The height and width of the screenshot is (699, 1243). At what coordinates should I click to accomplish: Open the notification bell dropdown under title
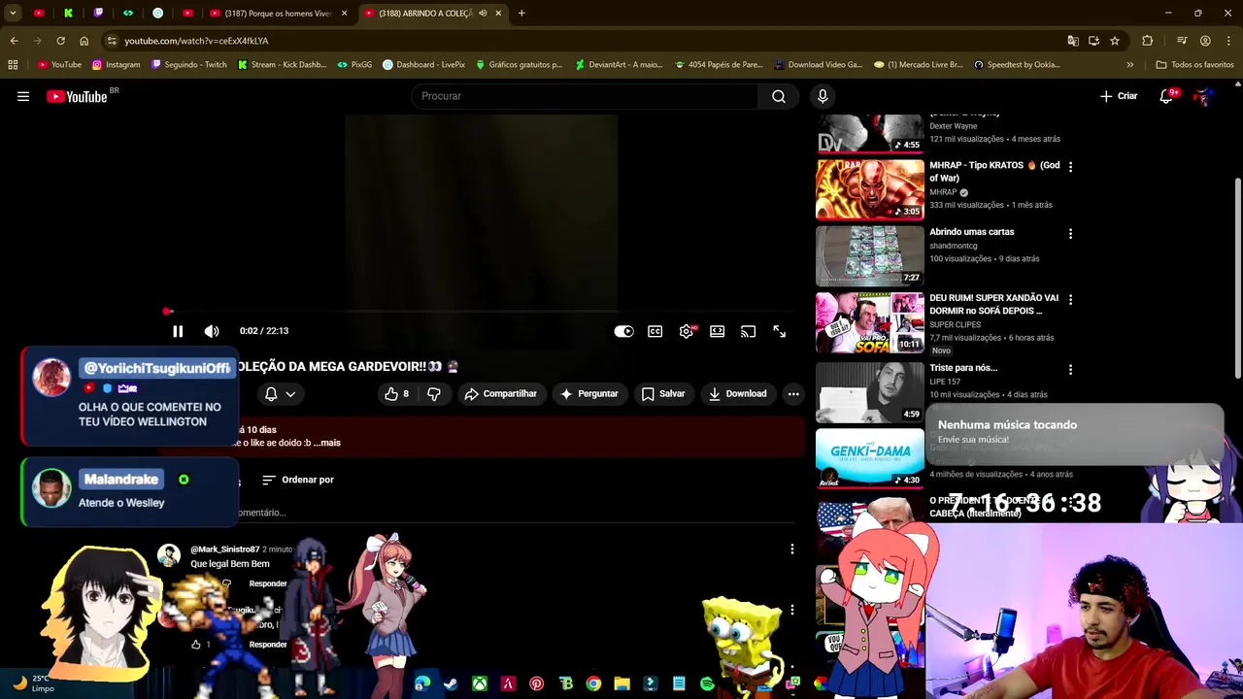click(x=281, y=393)
